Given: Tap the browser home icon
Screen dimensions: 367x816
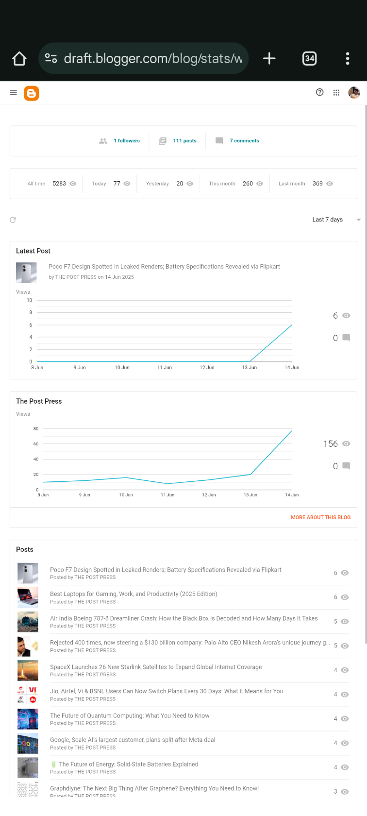Looking at the screenshot, I should point(19,59).
